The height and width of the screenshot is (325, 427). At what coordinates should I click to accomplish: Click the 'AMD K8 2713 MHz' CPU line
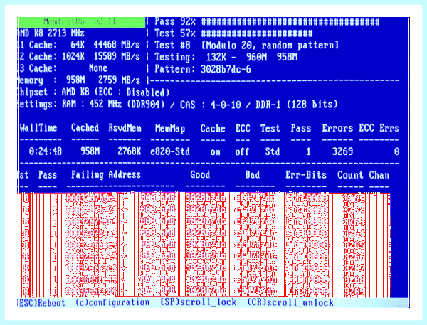coord(51,33)
